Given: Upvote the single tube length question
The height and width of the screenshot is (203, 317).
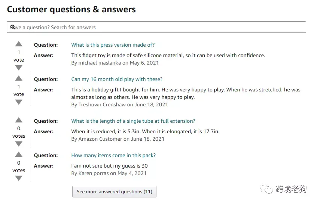Looking at the screenshot, I should 19,120.
